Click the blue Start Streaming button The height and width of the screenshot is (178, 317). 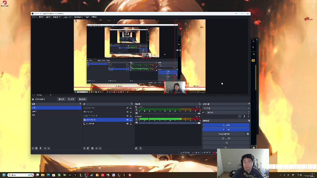(x=226, y=125)
